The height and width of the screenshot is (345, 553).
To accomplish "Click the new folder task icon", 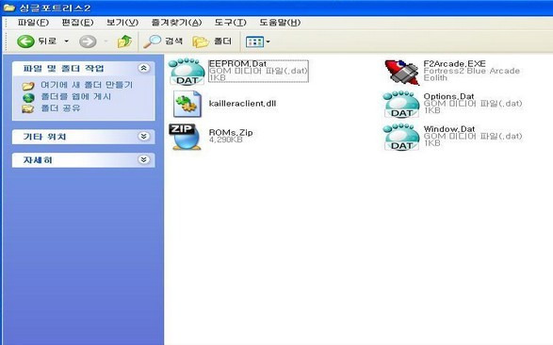I will [28, 86].
